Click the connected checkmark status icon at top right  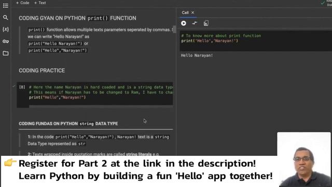pyautogui.click(x=323, y=3)
